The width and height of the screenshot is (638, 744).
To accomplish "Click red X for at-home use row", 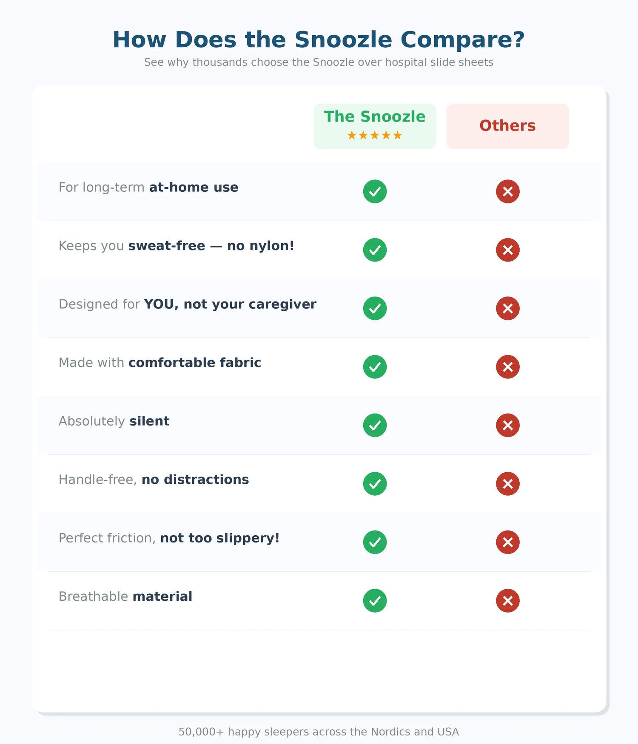I will tap(507, 191).
